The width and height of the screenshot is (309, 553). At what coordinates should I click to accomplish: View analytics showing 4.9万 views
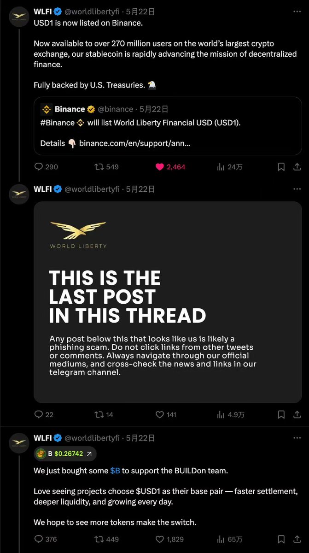click(230, 415)
